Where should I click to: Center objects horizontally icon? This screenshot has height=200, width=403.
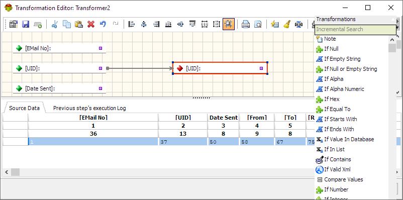tap(144, 24)
